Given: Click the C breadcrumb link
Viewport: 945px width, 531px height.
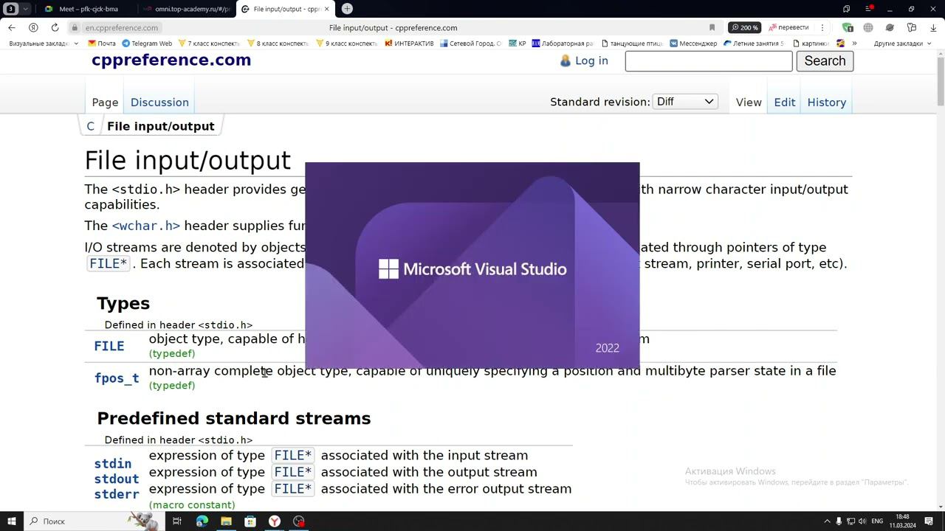Looking at the screenshot, I should click(x=90, y=126).
